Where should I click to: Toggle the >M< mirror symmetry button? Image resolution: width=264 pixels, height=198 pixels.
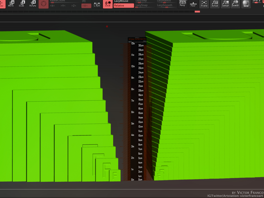(x=86, y=6)
